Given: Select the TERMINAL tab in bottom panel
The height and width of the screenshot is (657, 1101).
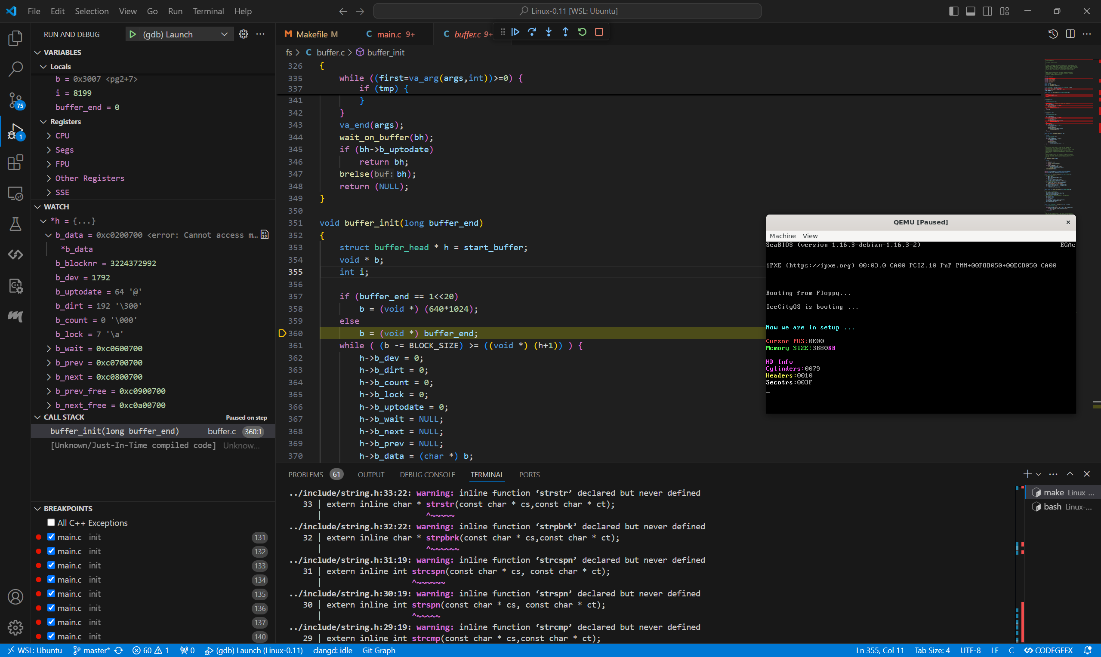Looking at the screenshot, I should coord(487,474).
